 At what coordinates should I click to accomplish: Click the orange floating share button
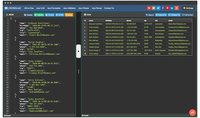pos(193,113)
